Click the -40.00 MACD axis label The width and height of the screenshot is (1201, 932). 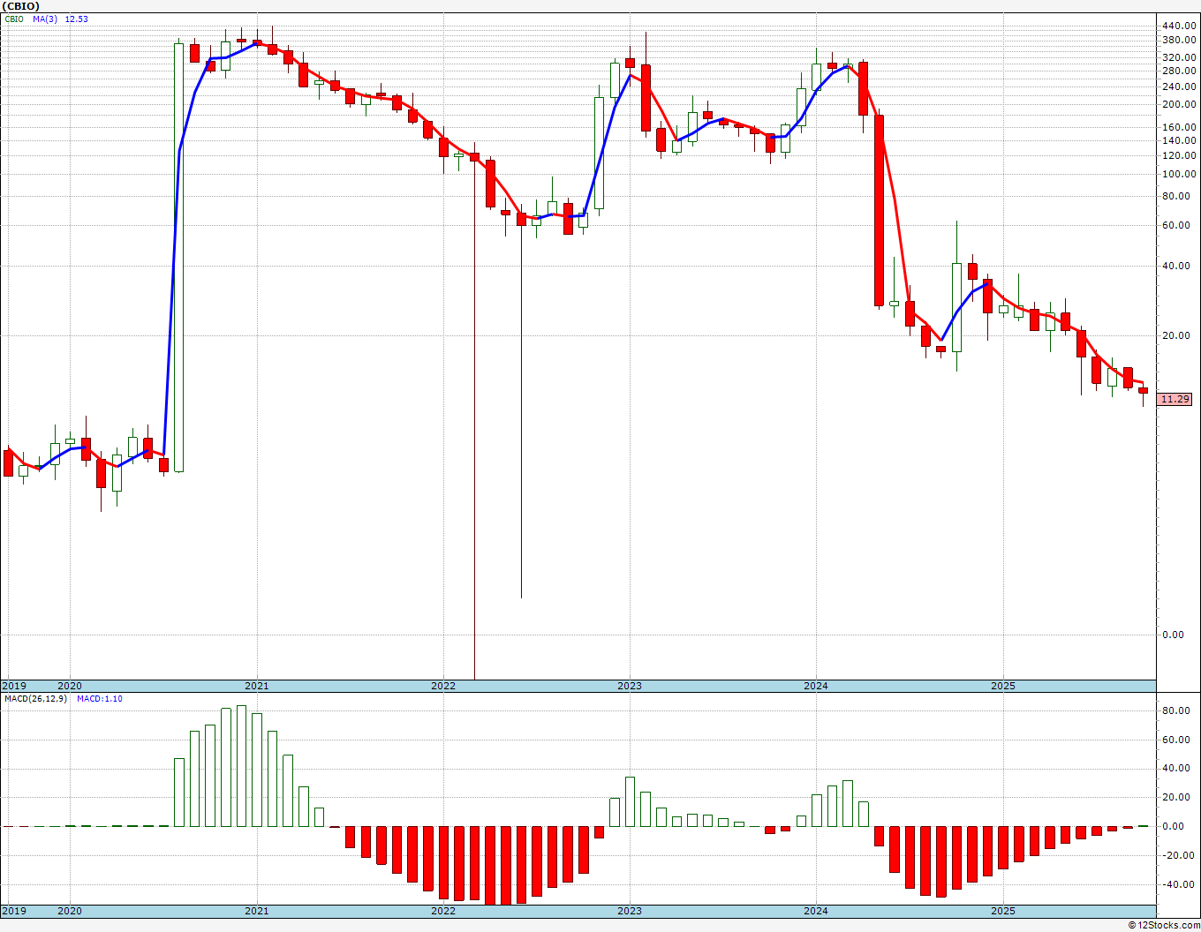coord(1181,884)
